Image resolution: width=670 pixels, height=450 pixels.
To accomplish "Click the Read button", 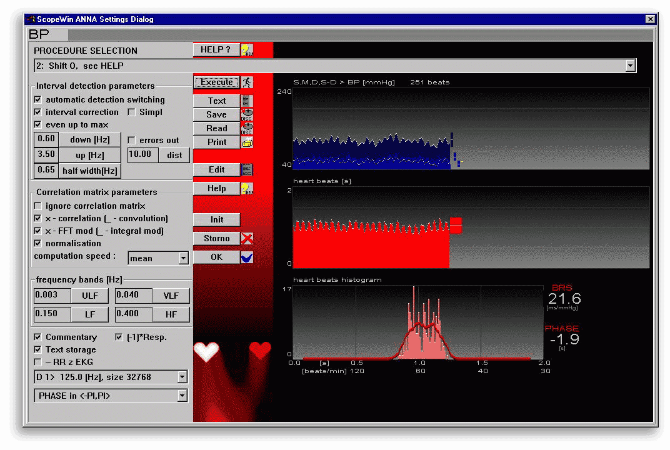I will pyautogui.click(x=217, y=128).
